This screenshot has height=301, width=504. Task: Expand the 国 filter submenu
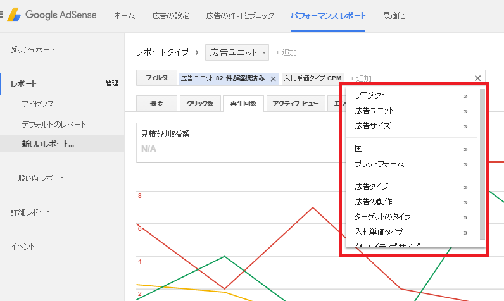pyautogui.click(x=411, y=149)
